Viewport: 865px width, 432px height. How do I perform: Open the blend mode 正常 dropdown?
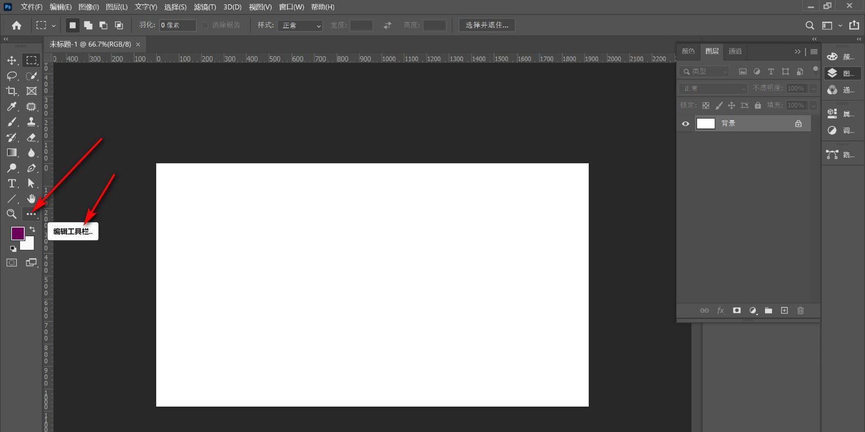pyautogui.click(x=713, y=88)
